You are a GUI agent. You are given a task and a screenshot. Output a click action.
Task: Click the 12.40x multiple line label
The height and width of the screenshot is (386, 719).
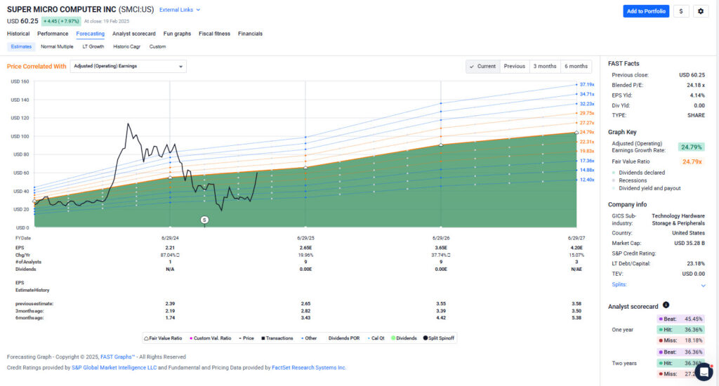pyautogui.click(x=587, y=180)
